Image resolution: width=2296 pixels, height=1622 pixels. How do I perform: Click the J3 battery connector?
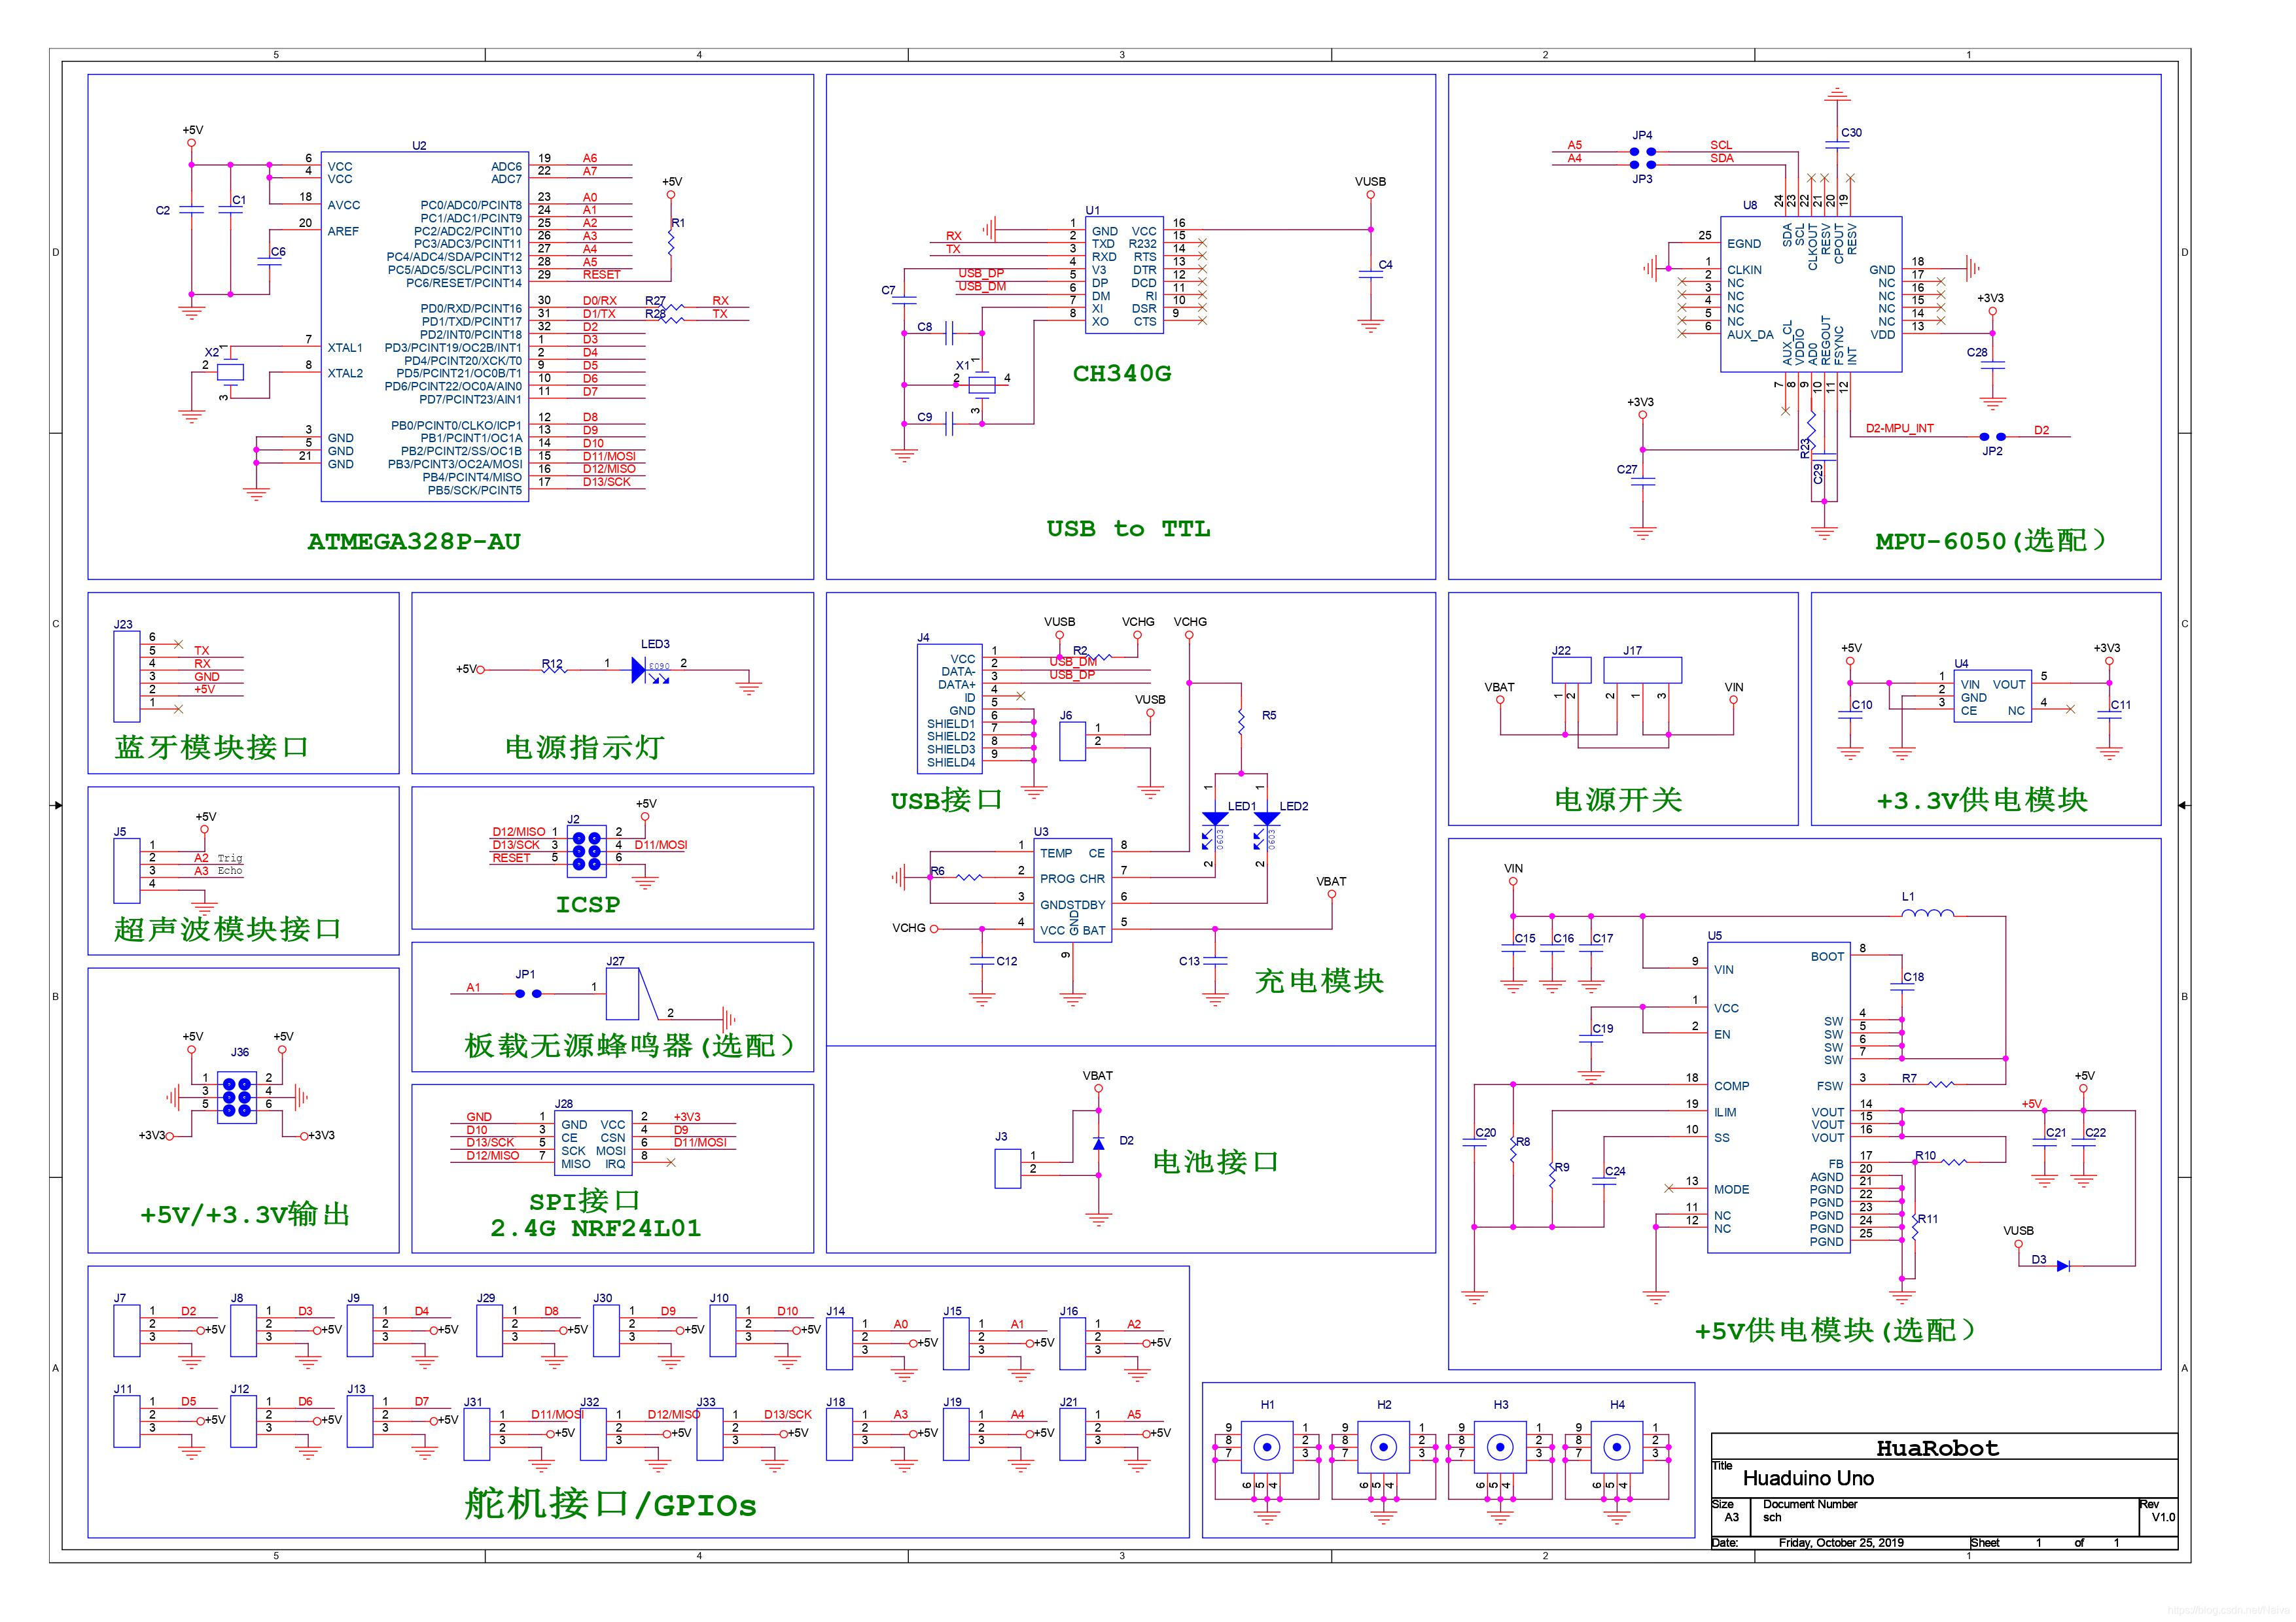coord(1007,1168)
